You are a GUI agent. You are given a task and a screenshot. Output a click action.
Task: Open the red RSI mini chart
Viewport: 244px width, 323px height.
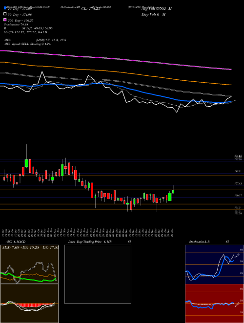point(214,303)
